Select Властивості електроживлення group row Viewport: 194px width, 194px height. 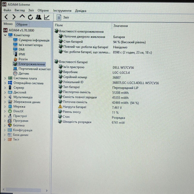[x=81, y=32]
